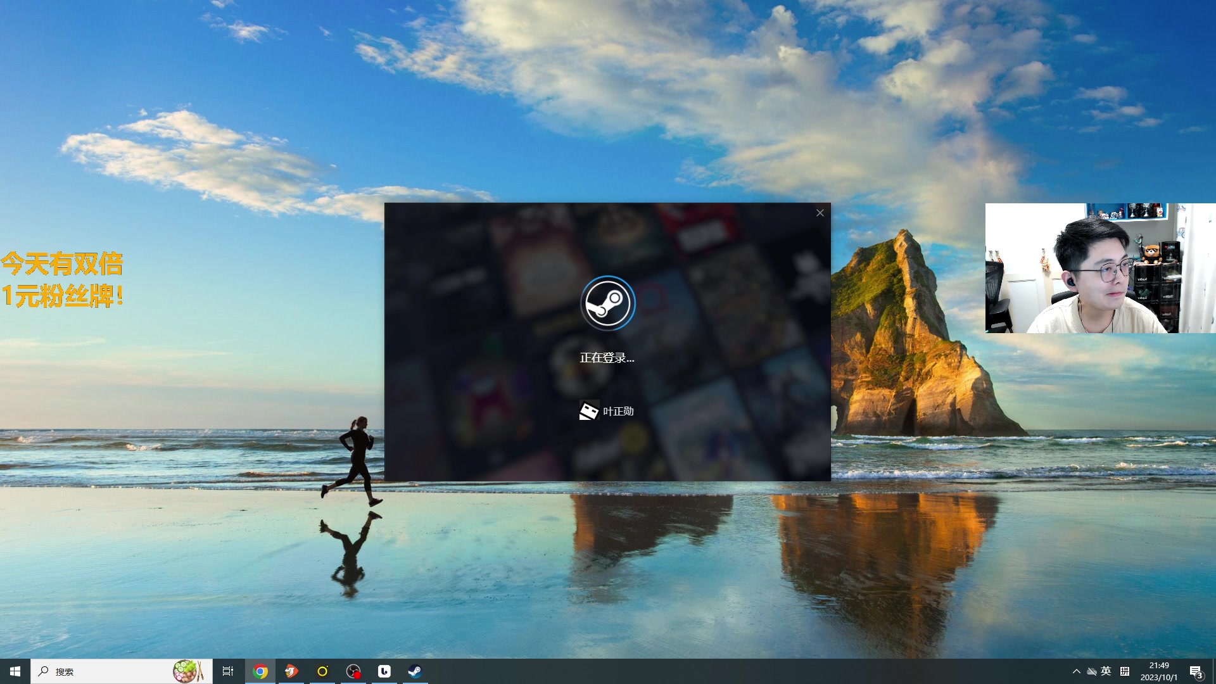Viewport: 1216px width, 684px height.
Task: Click the Steam logo in login window
Action: pyautogui.click(x=607, y=303)
